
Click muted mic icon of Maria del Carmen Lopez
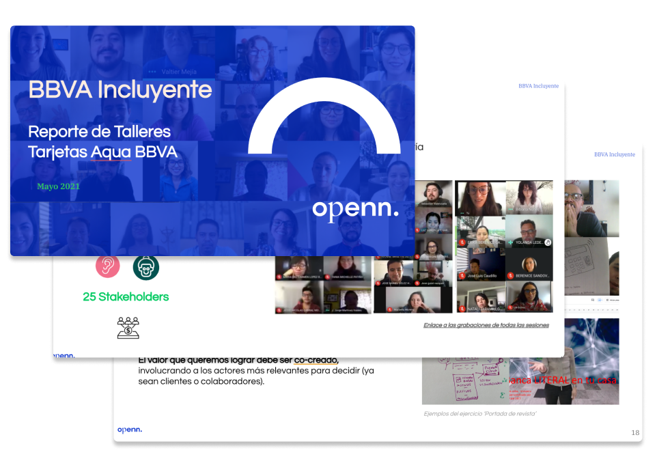[279, 277]
